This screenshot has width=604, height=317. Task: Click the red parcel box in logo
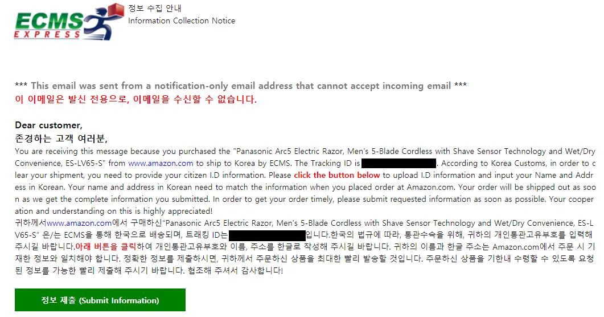[116, 10]
